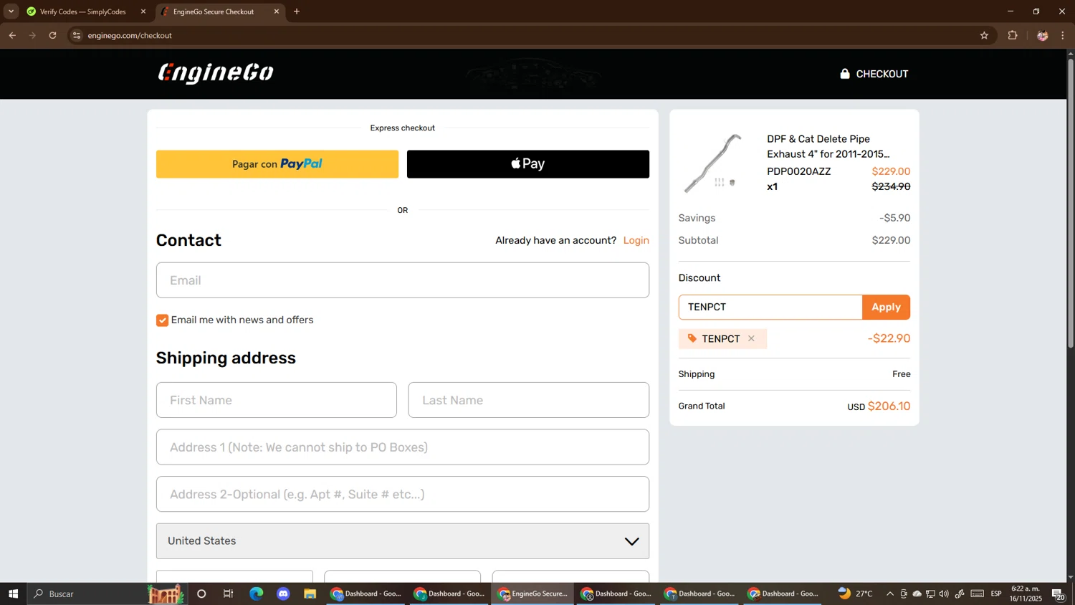Close the EngineGo Secure Checkout tab
Image resolution: width=1075 pixels, height=605 pixels.
pyautogui.click(x=277, y=11)
